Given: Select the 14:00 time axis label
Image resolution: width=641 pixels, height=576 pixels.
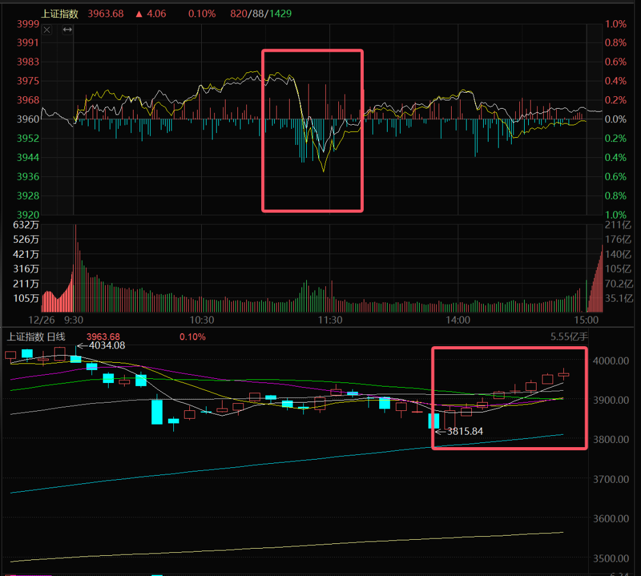Looking at the screenshot, I should (458, 320).
